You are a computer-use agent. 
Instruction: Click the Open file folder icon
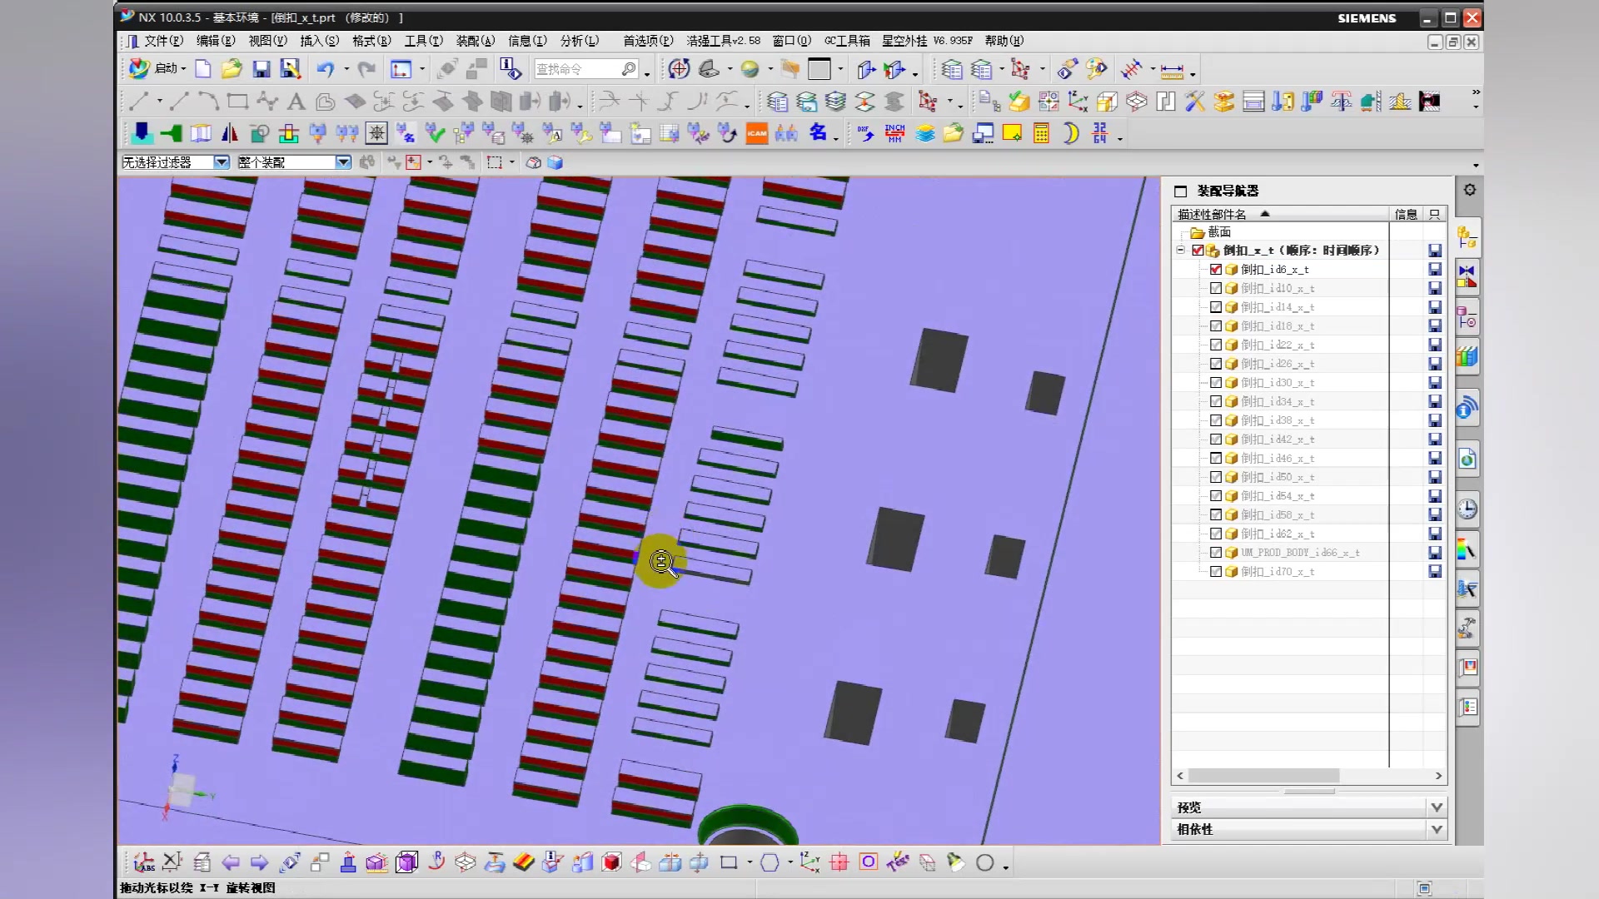coord(232,69)
